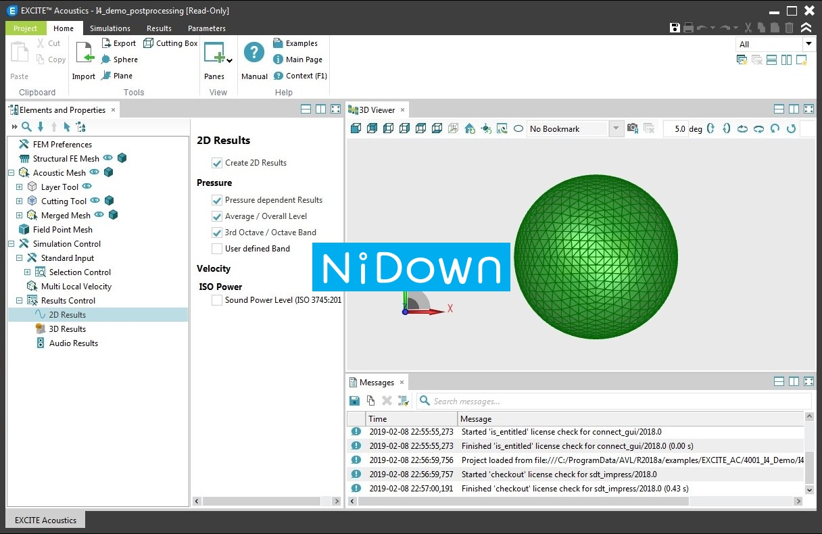Click the rotation angle field showing 5.0
This screenshot has height=534, width=822.
pyautogui.click(x=675, y=128)
